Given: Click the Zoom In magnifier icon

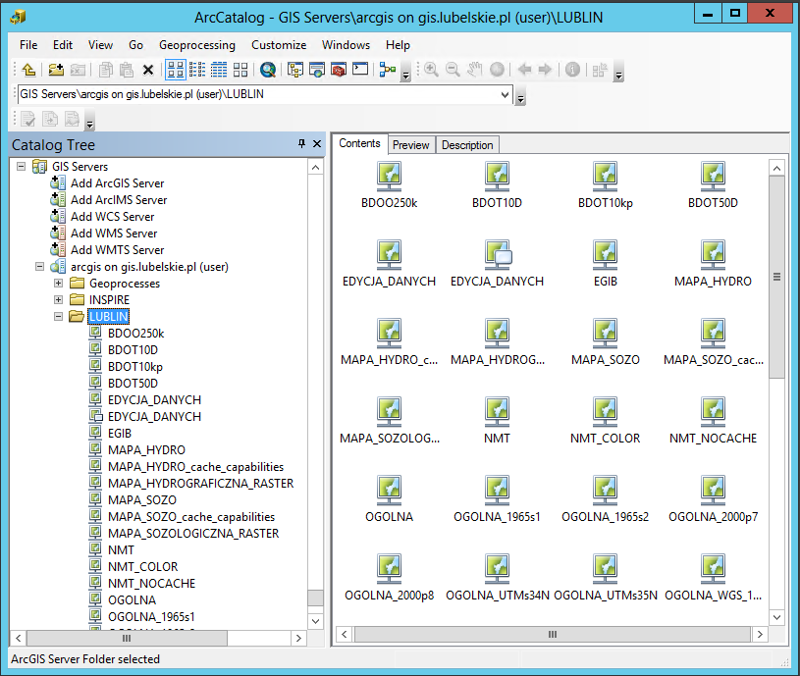Looking at the screenshot, I should (x=432, y=70).
